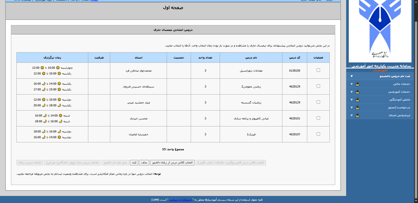Click the زمان برگزاری column header
418x203 pixels.
pyautogui.click(x=52, y=57)
